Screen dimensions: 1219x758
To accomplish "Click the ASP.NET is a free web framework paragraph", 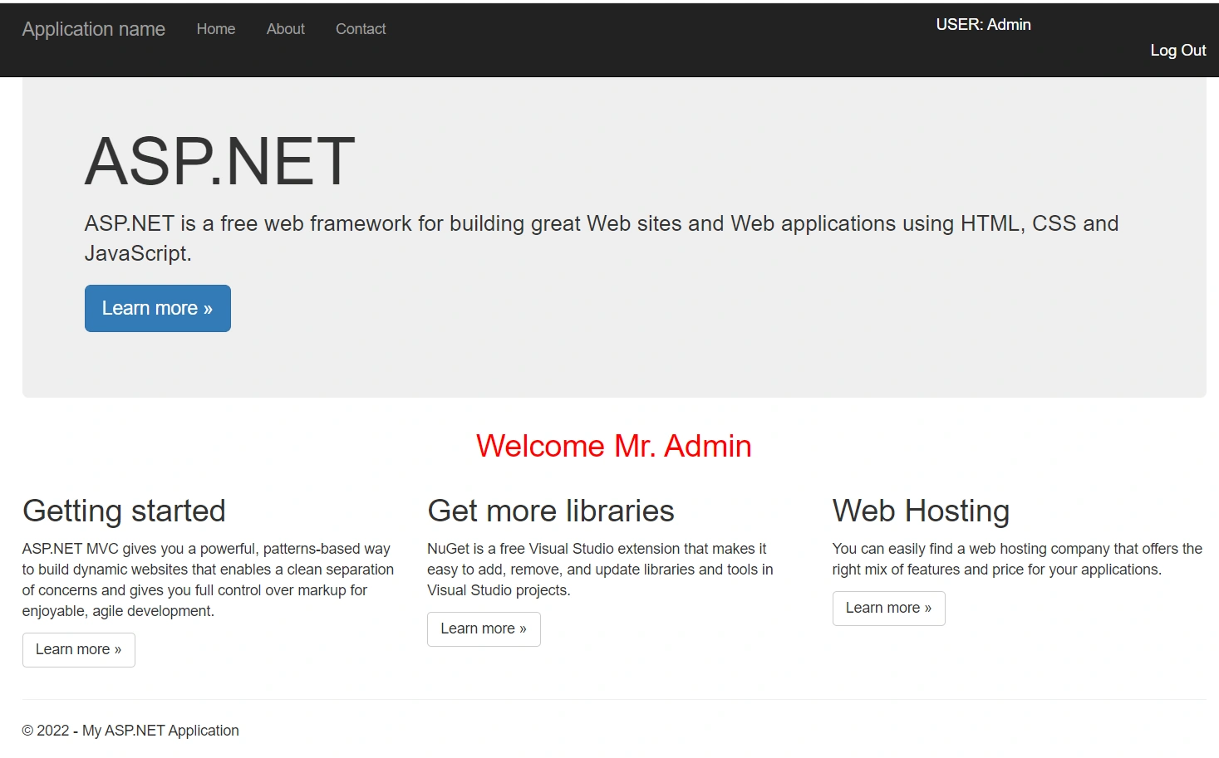I will 602,238.
